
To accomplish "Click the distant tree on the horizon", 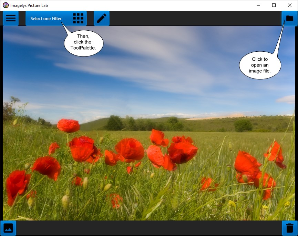I will 114,123.
